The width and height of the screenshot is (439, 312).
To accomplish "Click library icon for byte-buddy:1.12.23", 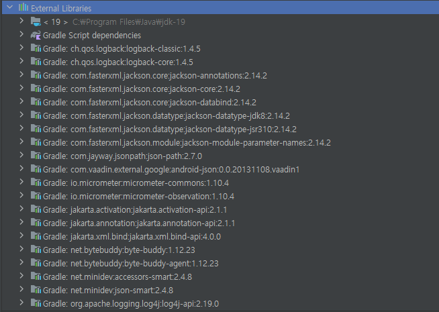I will [x=36, y=250].
